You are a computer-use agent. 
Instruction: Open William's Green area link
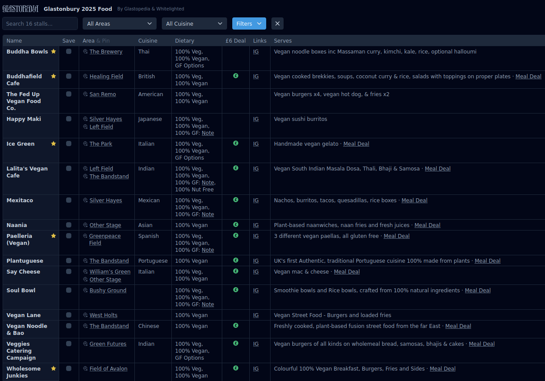(110, 272)
